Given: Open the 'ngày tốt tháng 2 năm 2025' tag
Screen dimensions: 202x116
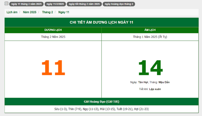Looking at the screenshot, I should point(84,4).
